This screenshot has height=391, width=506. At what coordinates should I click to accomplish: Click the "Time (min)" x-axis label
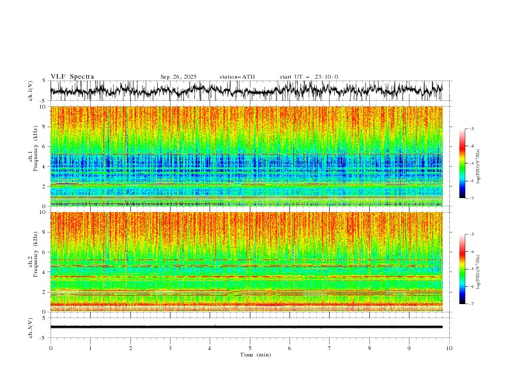click(x=256, y=355)
